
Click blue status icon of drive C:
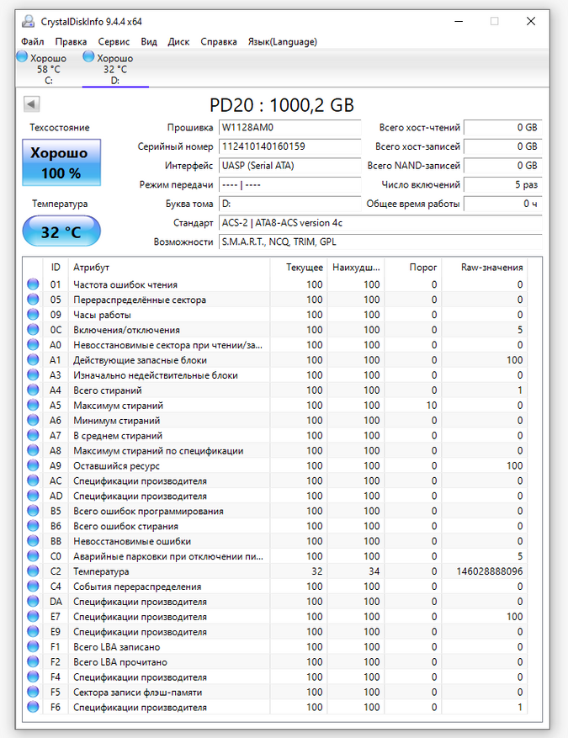pyautogui.click(x=22, y=56)
